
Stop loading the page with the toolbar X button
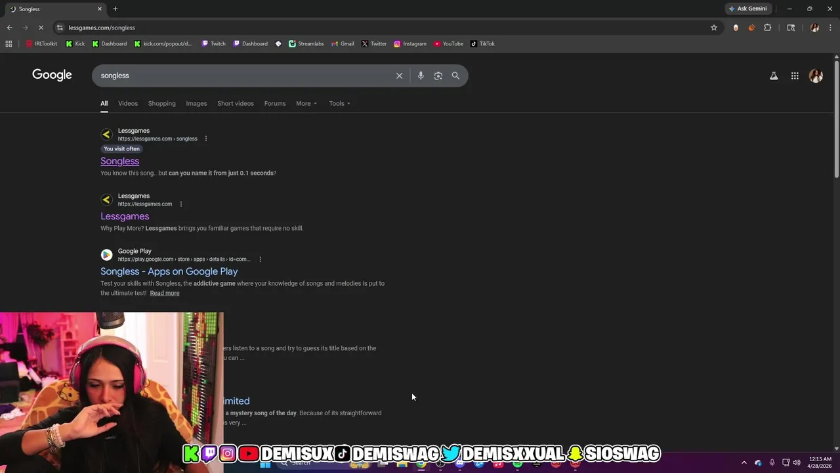pos(41,28)
